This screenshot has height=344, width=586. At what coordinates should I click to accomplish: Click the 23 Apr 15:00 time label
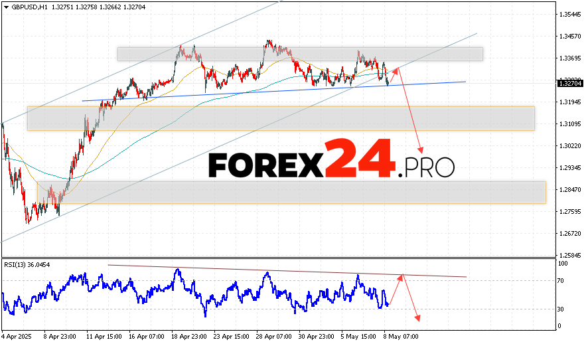pos(232,337)
